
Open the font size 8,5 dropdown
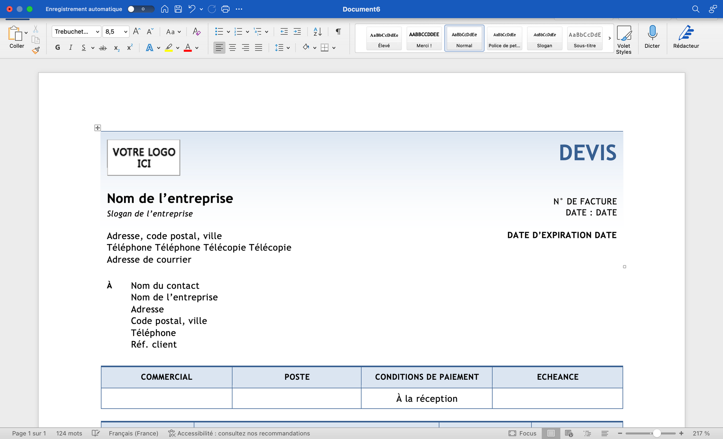click(x=125, y=32)
